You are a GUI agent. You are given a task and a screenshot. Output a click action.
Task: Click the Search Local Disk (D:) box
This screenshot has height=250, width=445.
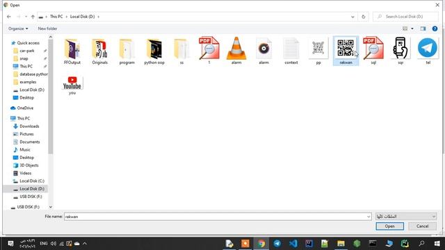(406, 17)
